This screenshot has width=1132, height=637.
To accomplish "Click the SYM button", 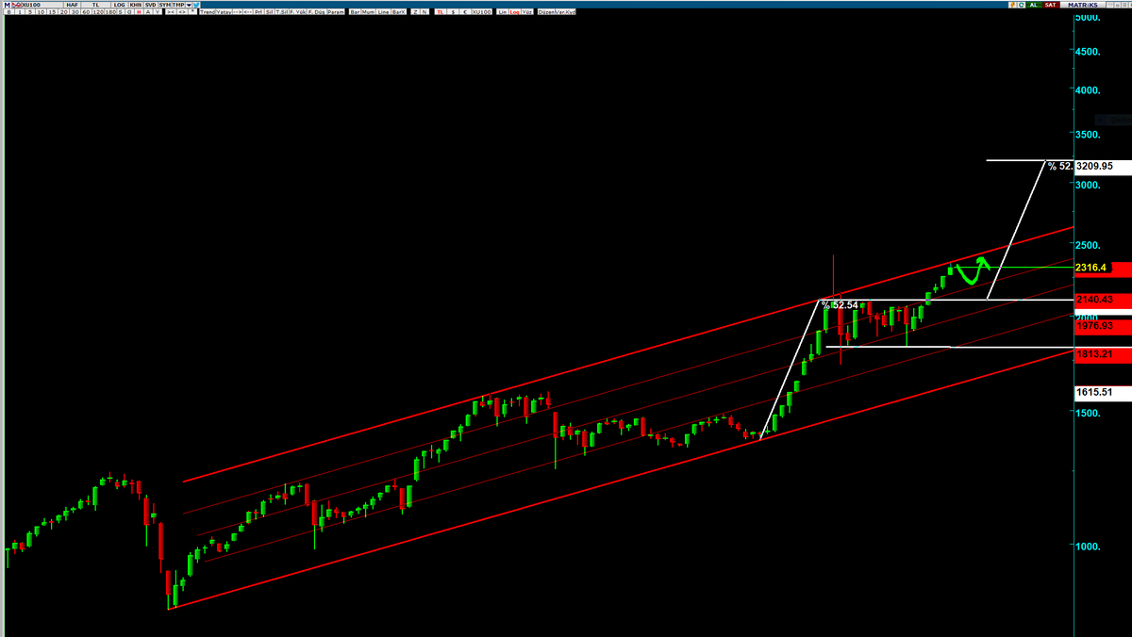I will click(165, 5).
